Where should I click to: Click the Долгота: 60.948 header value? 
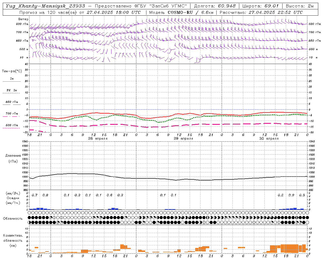point(215,6)
